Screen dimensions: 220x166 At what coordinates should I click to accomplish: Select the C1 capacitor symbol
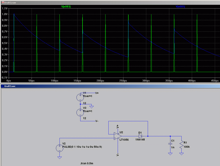point(170,144)
